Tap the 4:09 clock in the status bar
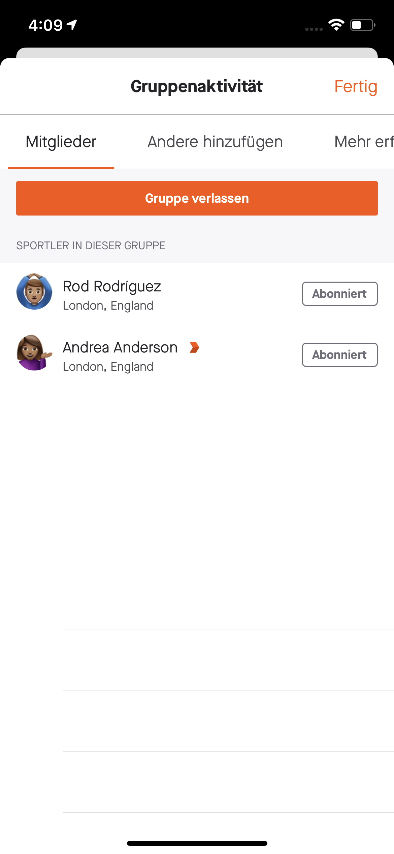Screen dimensions: 394x854 pos(45,25)
